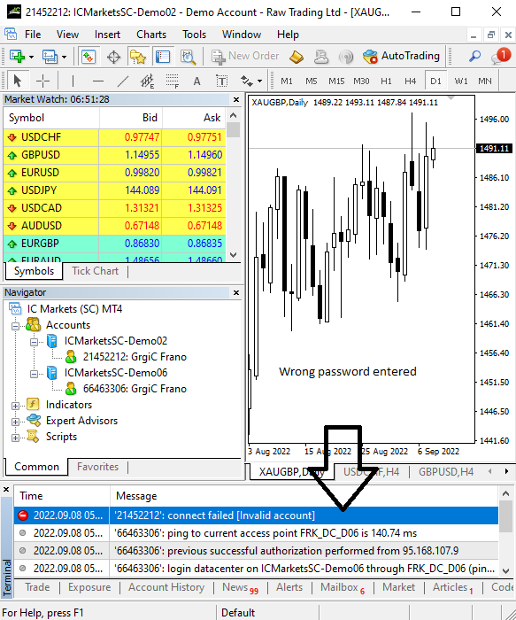Click the Market Watch vertical scrollbar thumb
The height and width of the screenshot is (620, 516).
coord(234,129)
